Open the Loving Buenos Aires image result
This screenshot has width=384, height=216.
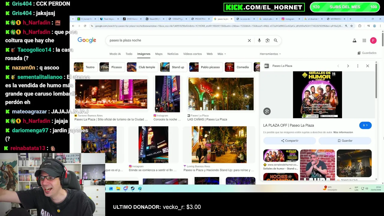click(219, 145)
